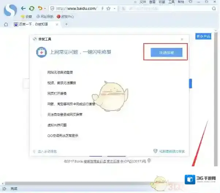The width and height of the screenshot is (220, 193).
Task: Click the vertical page scrollbar
Action: point(216,99)
